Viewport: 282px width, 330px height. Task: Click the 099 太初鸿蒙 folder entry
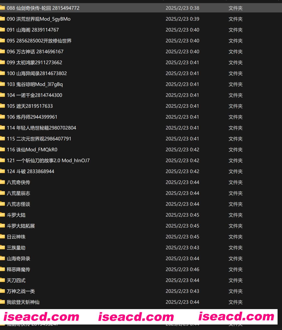34,62
